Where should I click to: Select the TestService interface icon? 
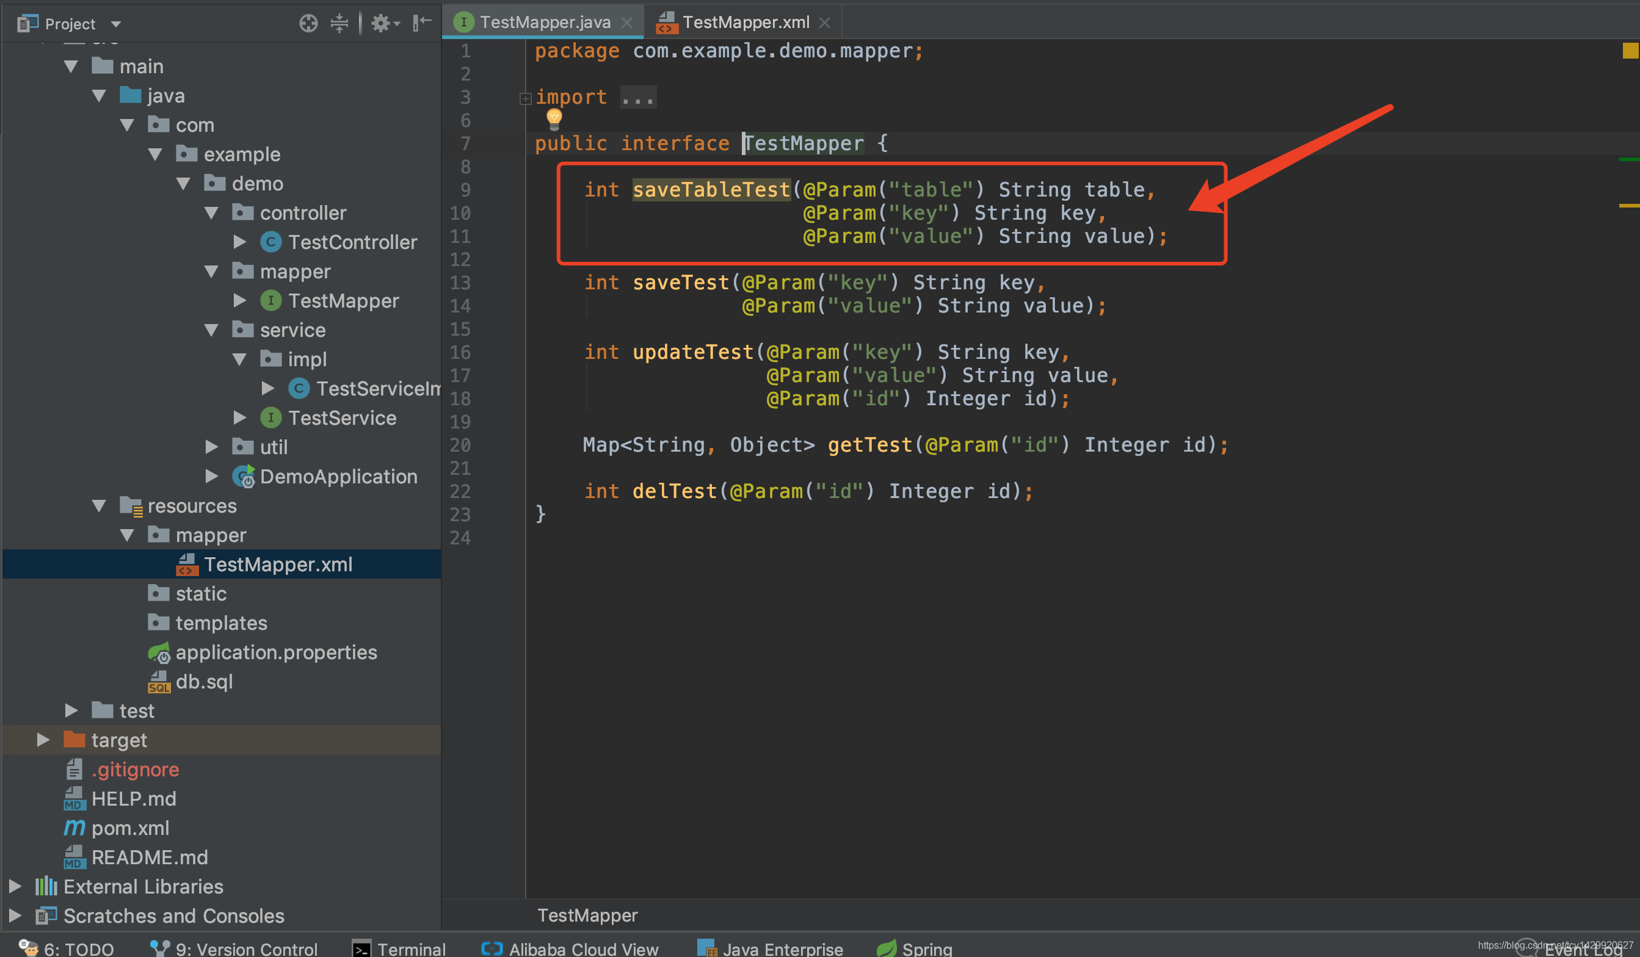click(270, 417)
